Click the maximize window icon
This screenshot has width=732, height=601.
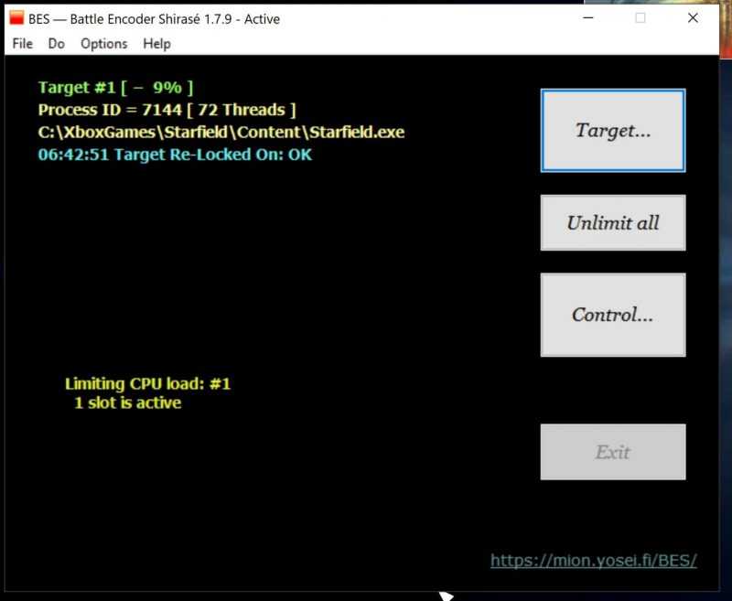click(640, 17)
